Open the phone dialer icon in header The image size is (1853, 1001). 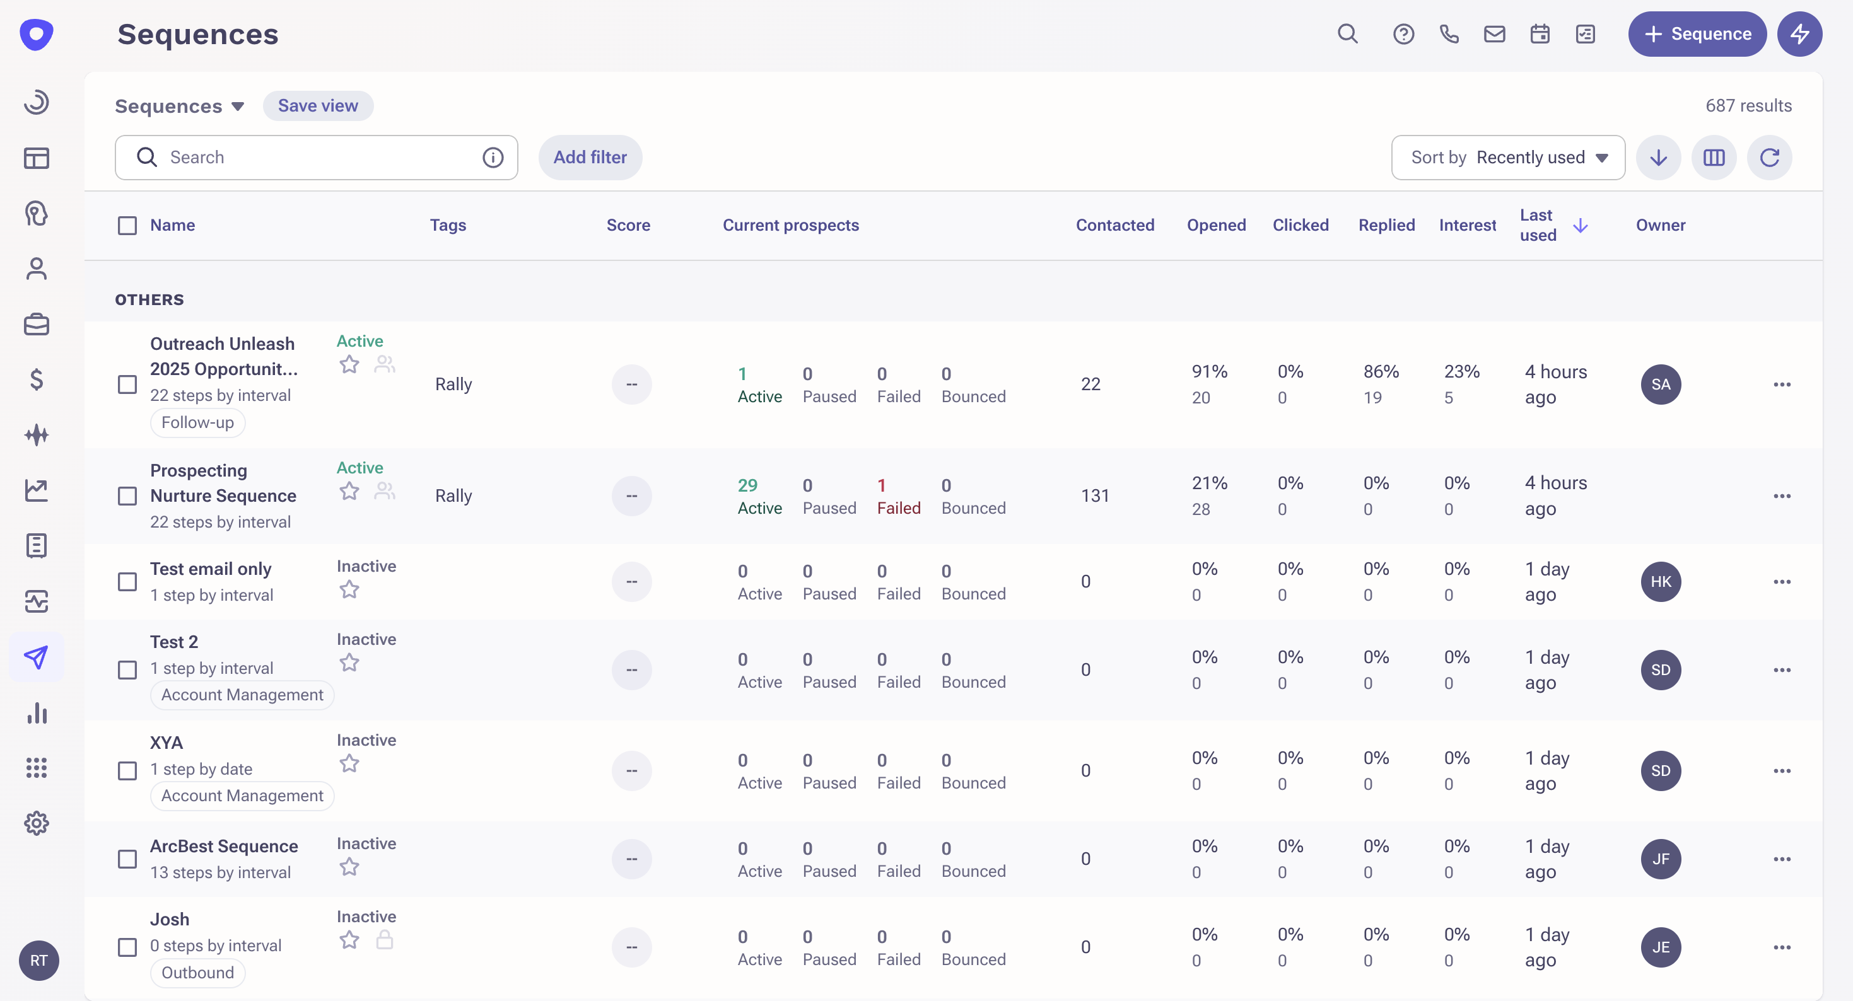(1449, 34)
